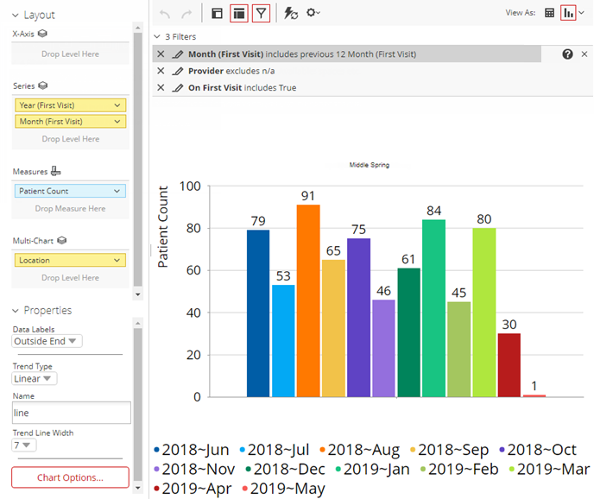594x499 pixels.
Task: Collapse the 3 Filters section
Action: click(157, 37)
